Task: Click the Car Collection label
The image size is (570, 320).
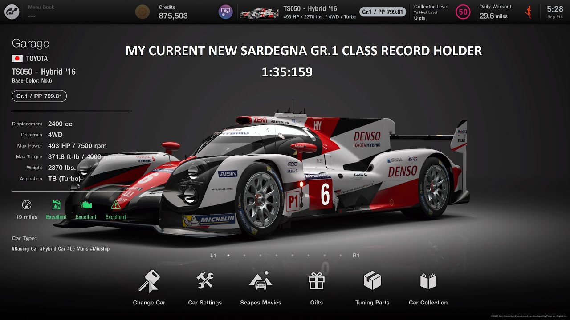Action: [428, 303]
